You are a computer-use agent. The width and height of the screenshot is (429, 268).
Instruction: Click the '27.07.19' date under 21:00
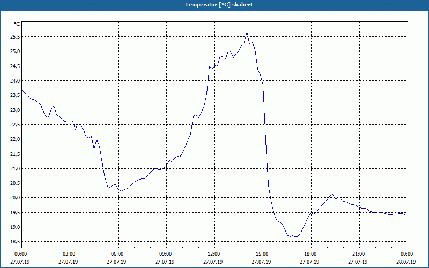358,262
